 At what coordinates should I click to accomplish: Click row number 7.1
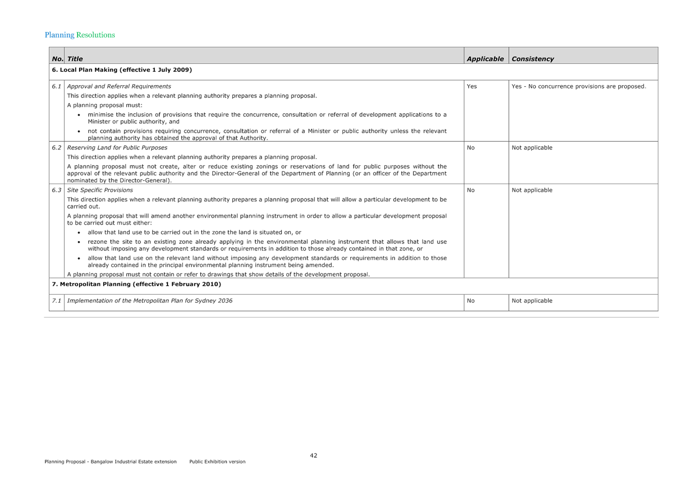point(57,300)
